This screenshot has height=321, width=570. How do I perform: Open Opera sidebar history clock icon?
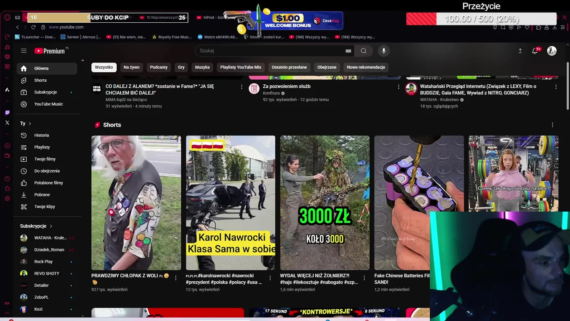7,179
